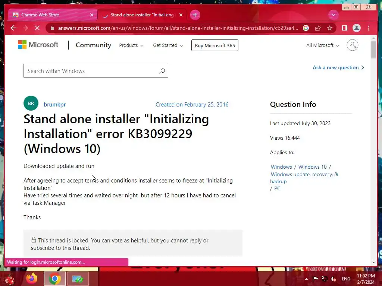Click the page vertical scrollbar thumb
This screenshot has height=286, width=382.
[373, 50]
